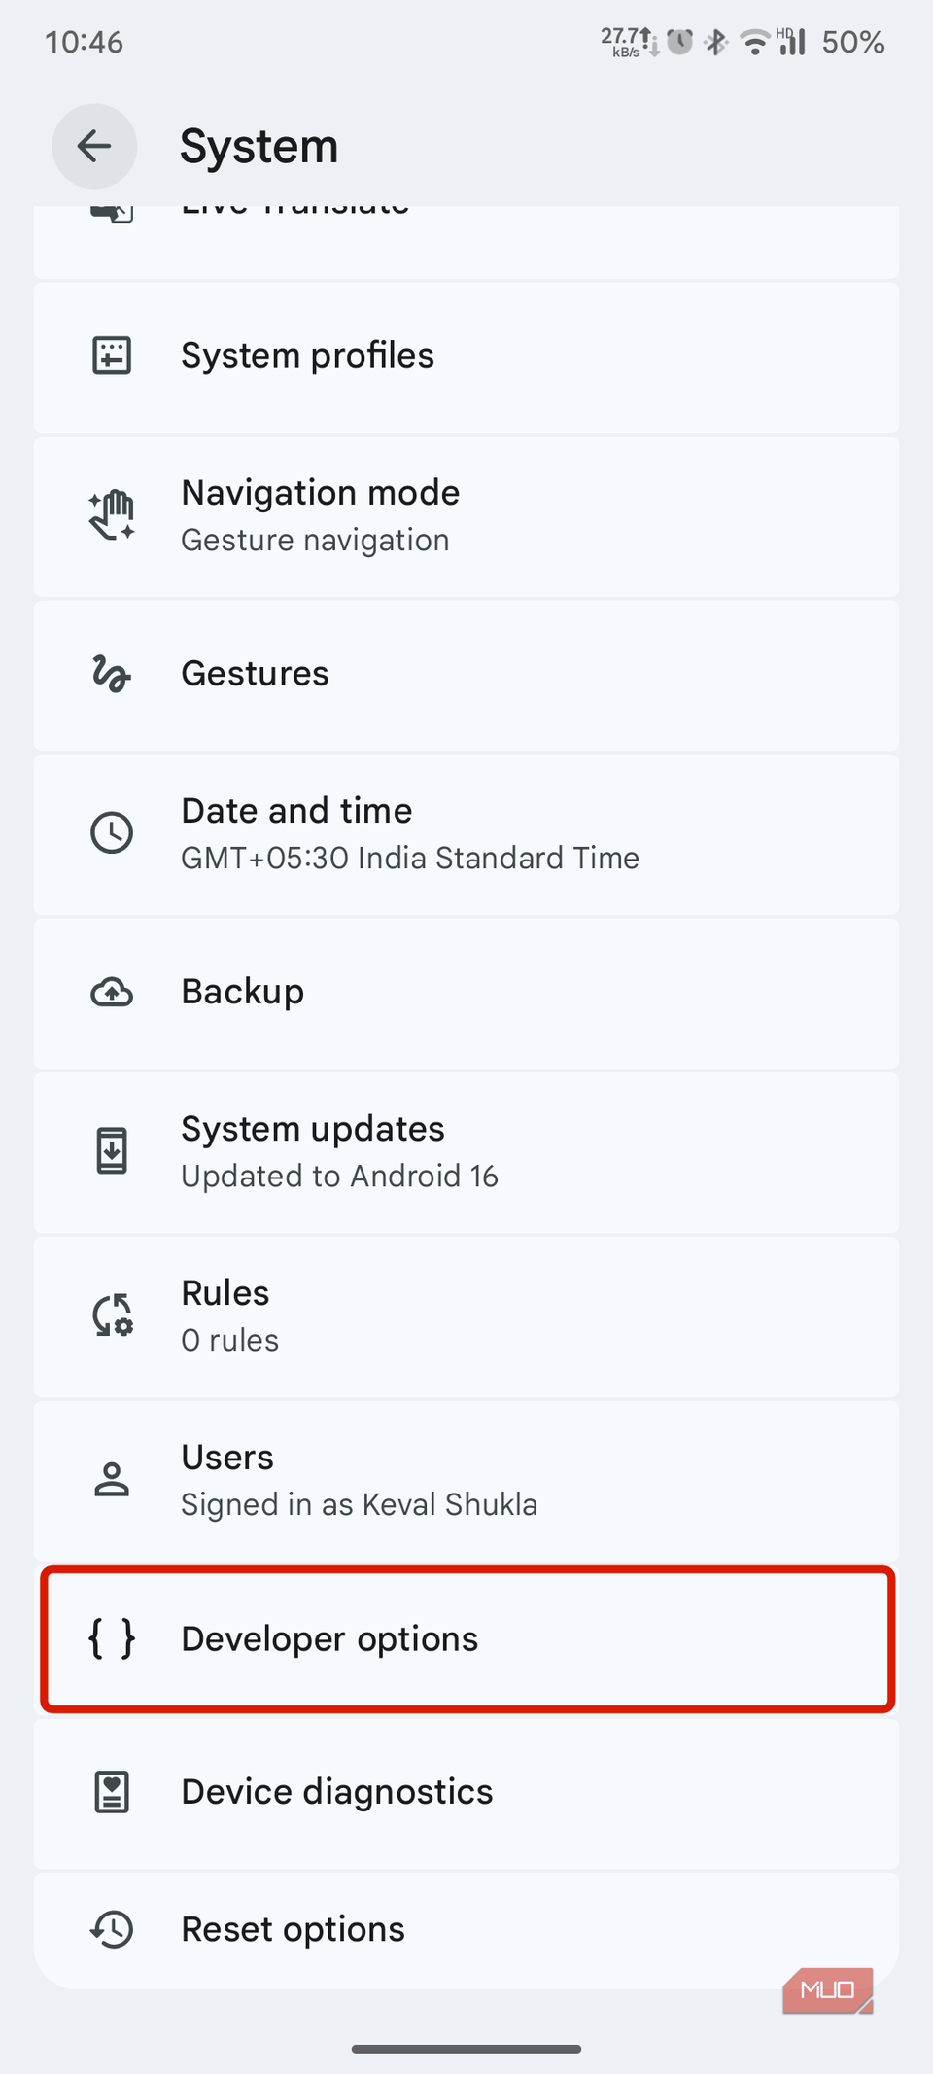Viewport: 933px width, 2074px height.
Task: Tap the Gestures squiggle icon
Action: tap(112, 674)
